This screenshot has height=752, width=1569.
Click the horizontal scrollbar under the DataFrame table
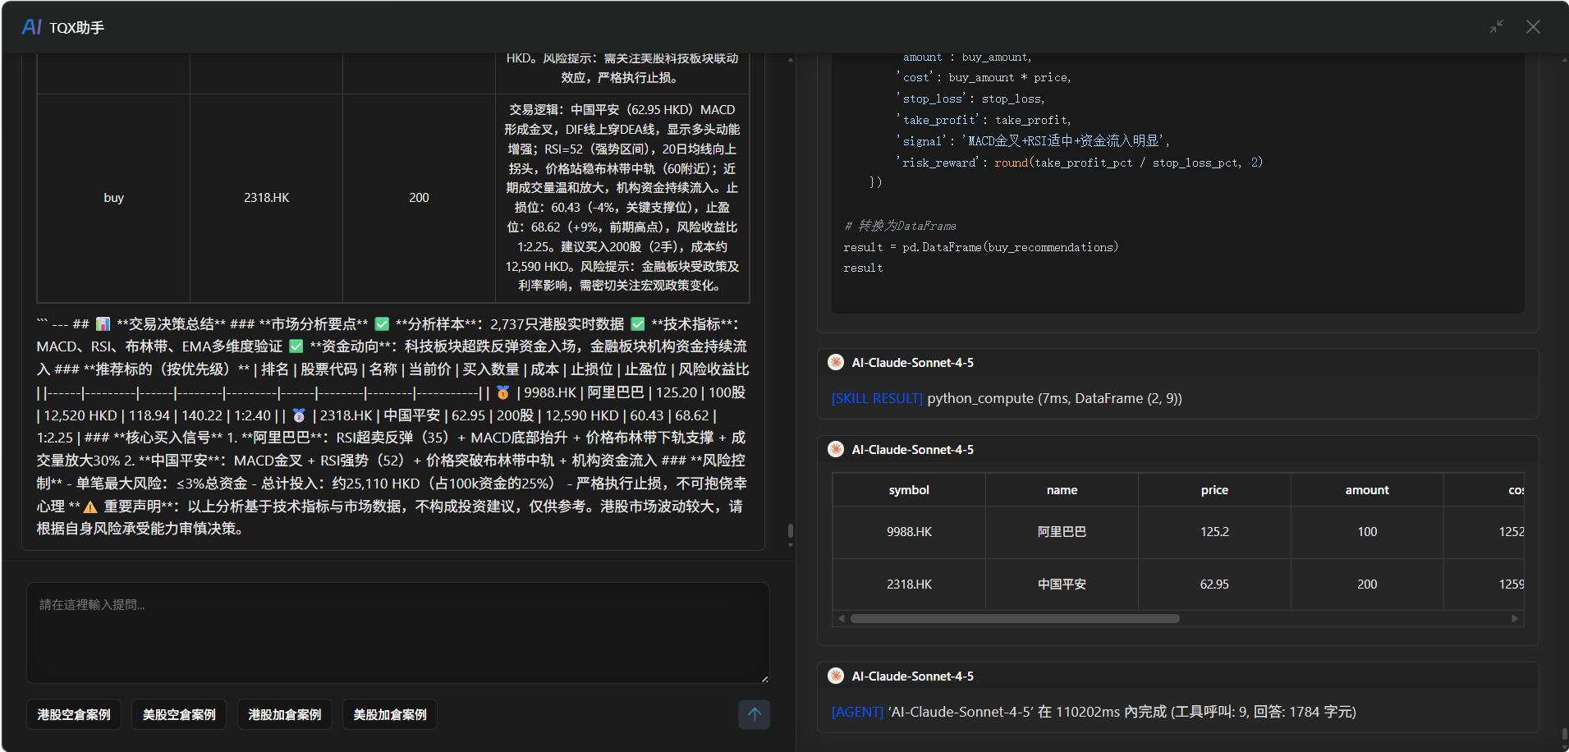[x=1013, y=618]
